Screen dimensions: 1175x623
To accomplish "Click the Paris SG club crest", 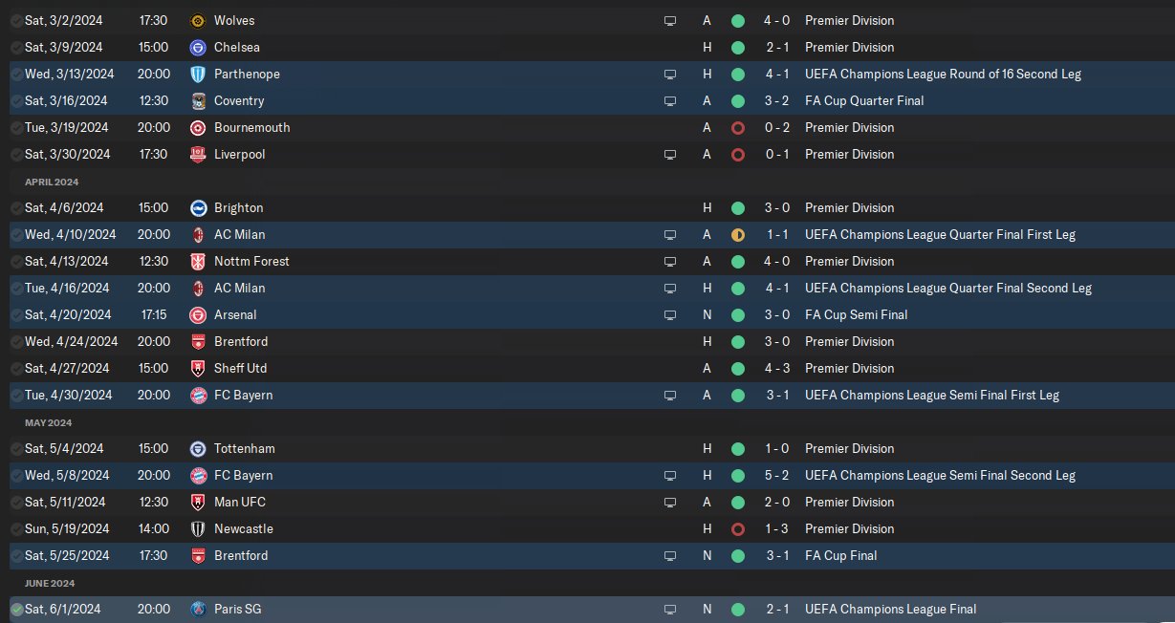I will coord(198,609).
